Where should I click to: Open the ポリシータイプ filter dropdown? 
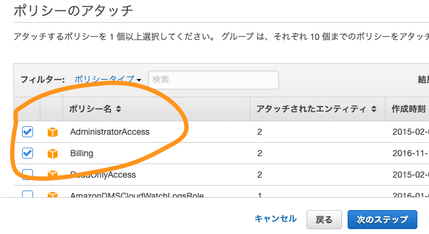tap(108, 80)
